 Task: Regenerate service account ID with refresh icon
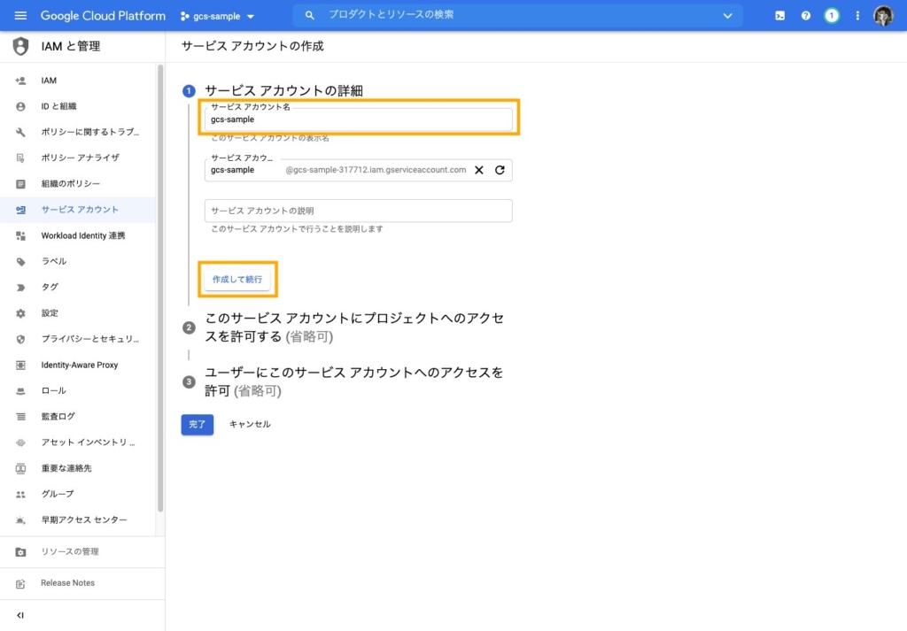pos(500,170)
